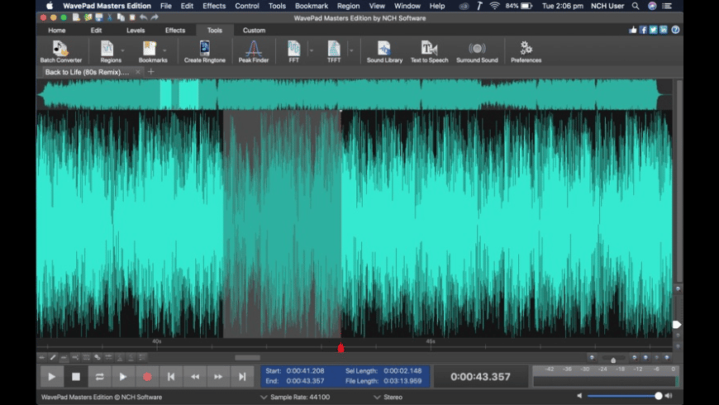Click the Rewind button
Viewport: 719px width, 405px height.
pyautogui.click(x=195, y=377)
